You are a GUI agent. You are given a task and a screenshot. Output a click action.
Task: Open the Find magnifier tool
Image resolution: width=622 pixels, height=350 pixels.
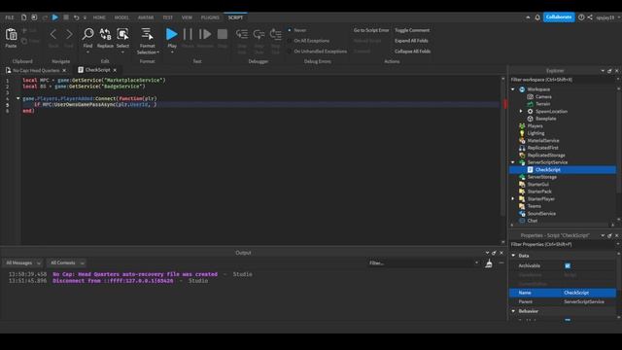click(x=87, y=34)
